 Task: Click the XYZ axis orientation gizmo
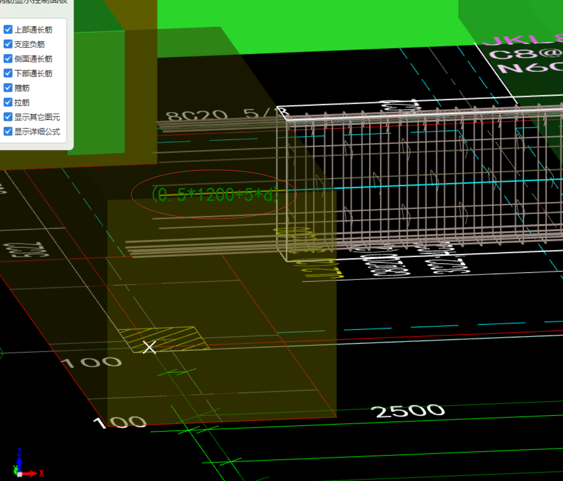(28, 464)
